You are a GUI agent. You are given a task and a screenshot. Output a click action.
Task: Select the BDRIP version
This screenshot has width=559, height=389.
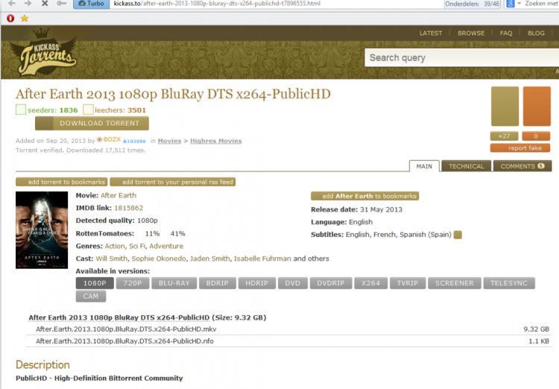coord(218,283)
